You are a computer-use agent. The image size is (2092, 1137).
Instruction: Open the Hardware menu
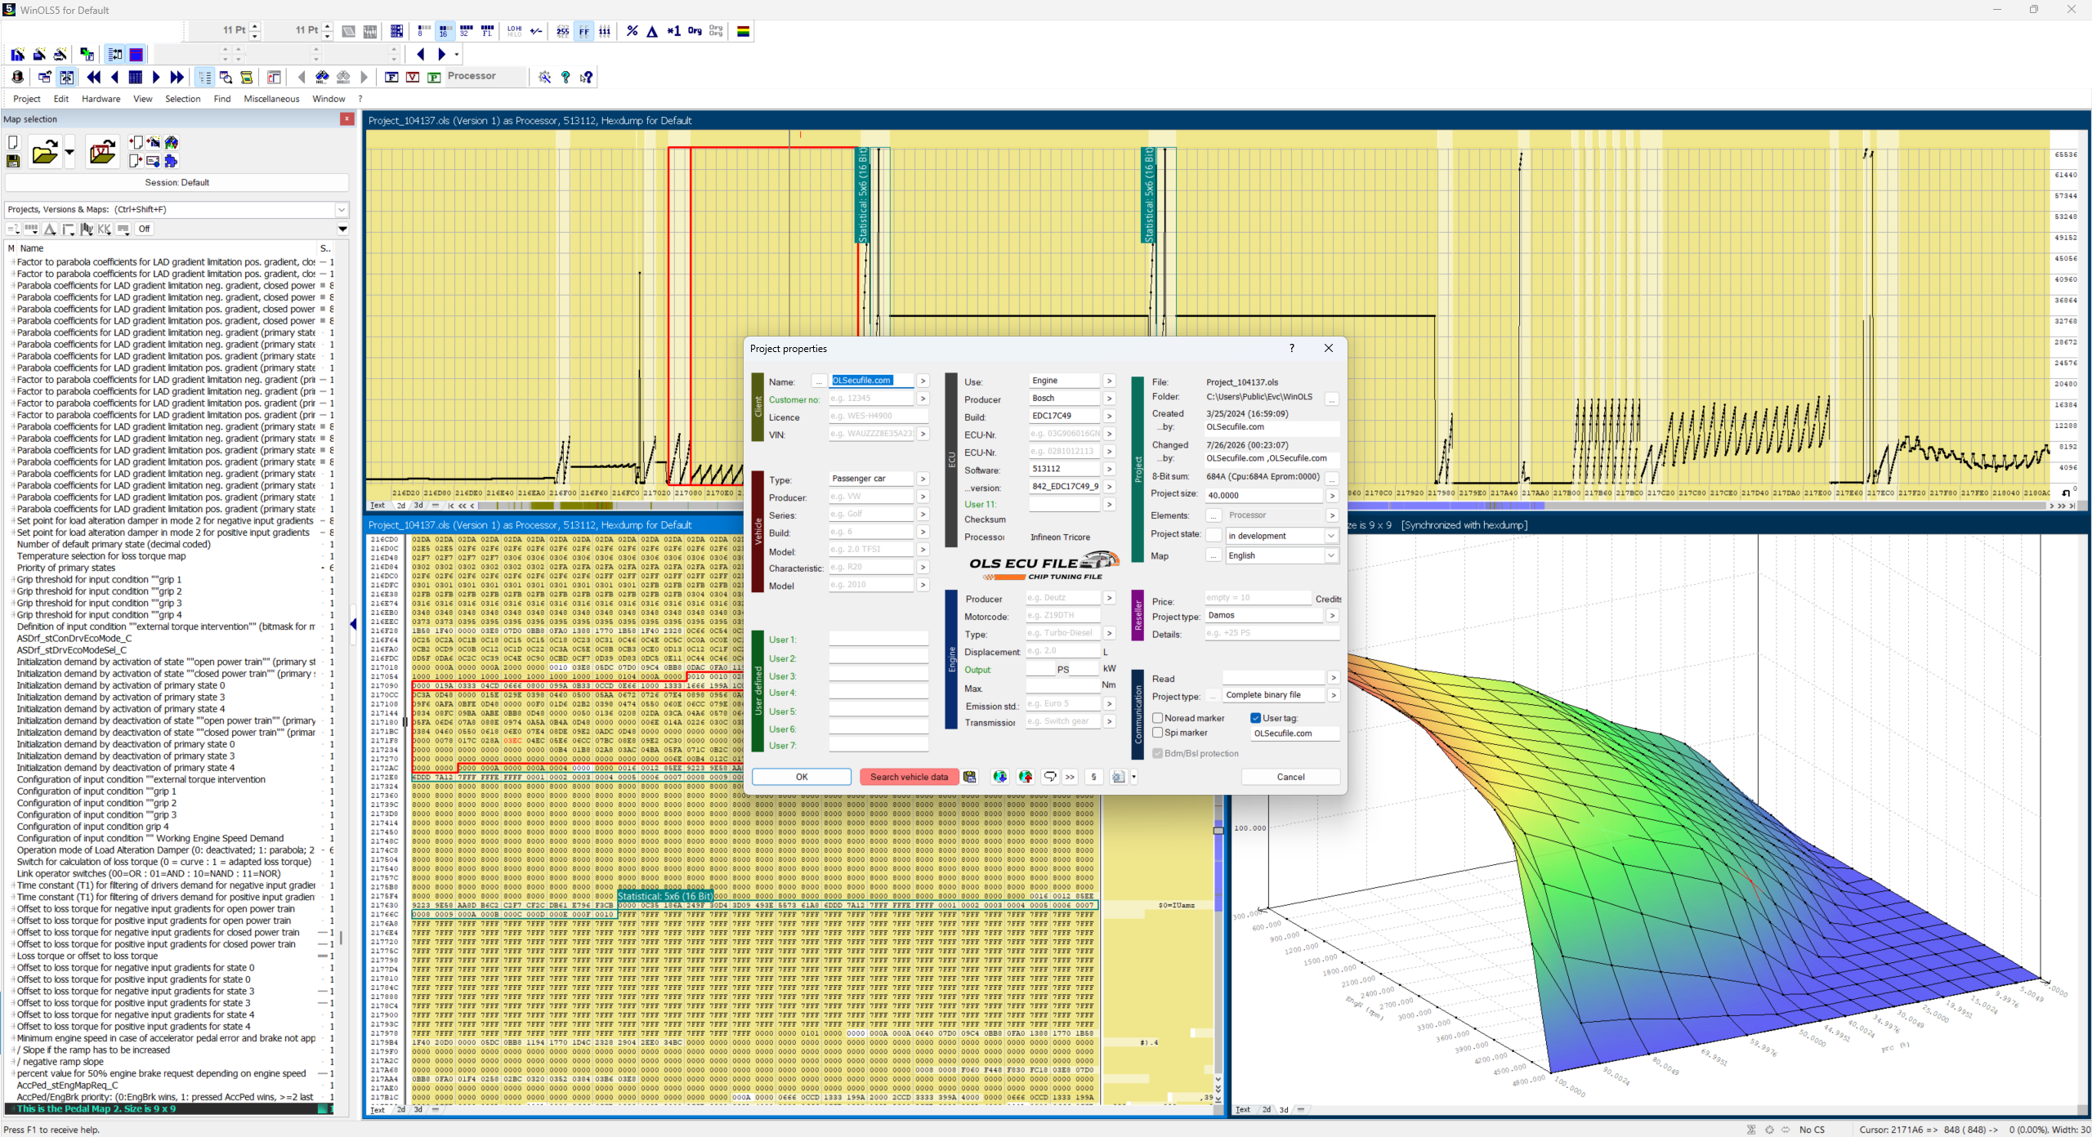pyautogui.click(x=101, y=99)
